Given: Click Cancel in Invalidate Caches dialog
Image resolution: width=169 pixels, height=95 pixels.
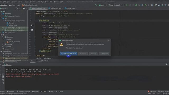Looking at the screenshot, I should tap(93, 54).
